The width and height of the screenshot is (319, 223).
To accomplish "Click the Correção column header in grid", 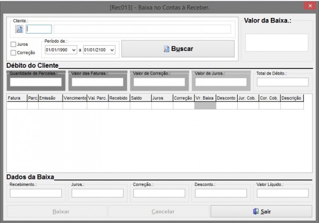I will 184,98.
